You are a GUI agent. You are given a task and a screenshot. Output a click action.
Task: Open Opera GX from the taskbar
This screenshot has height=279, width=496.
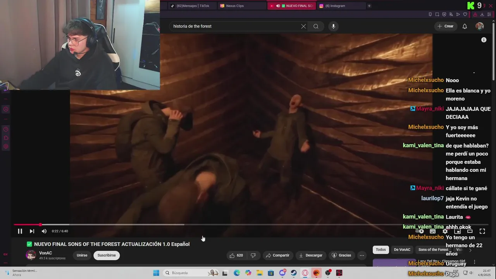coord(305,273)
